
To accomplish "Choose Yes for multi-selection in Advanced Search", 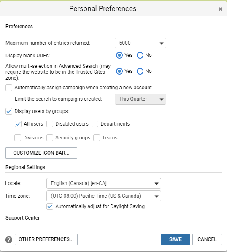I will (x=119, y=71).
